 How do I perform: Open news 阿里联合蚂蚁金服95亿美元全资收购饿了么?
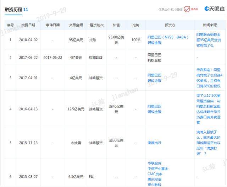point(209,40)
